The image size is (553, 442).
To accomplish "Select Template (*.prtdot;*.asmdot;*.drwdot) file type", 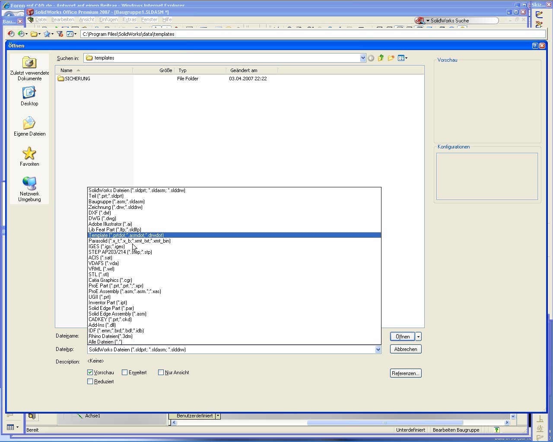I will tap(234, 235).
